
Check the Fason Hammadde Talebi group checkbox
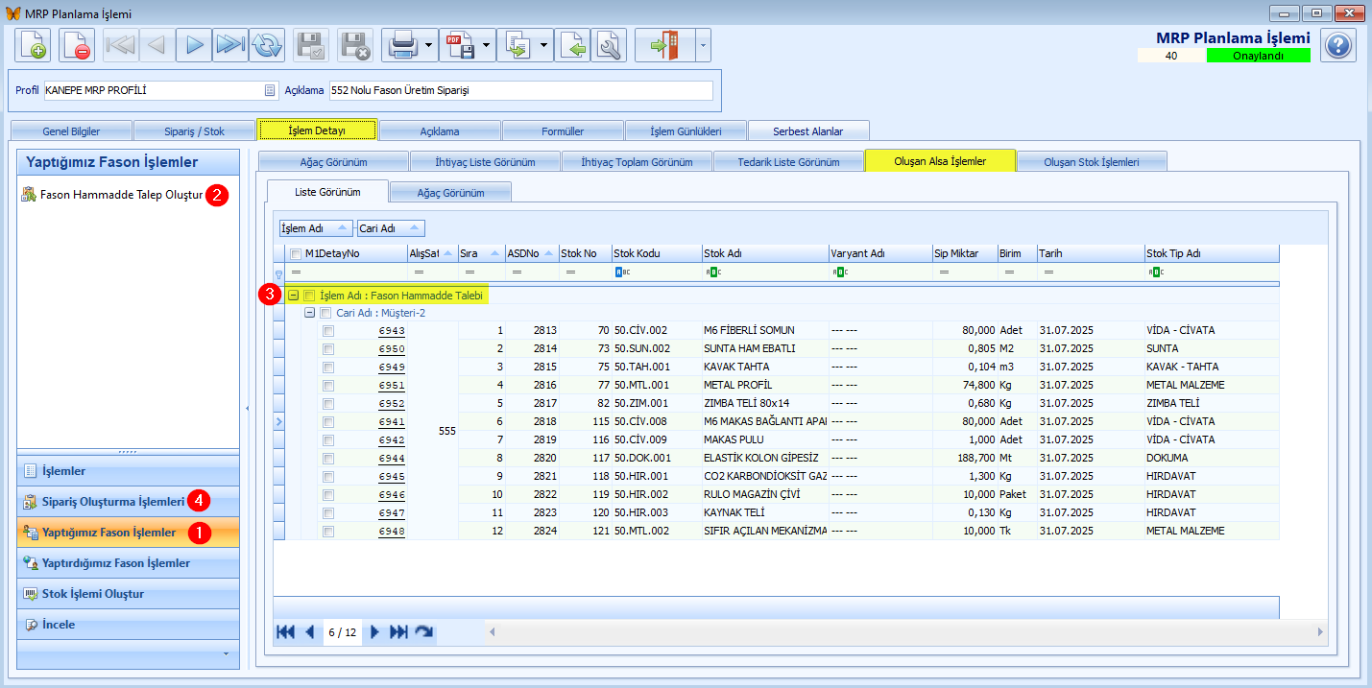309,296
